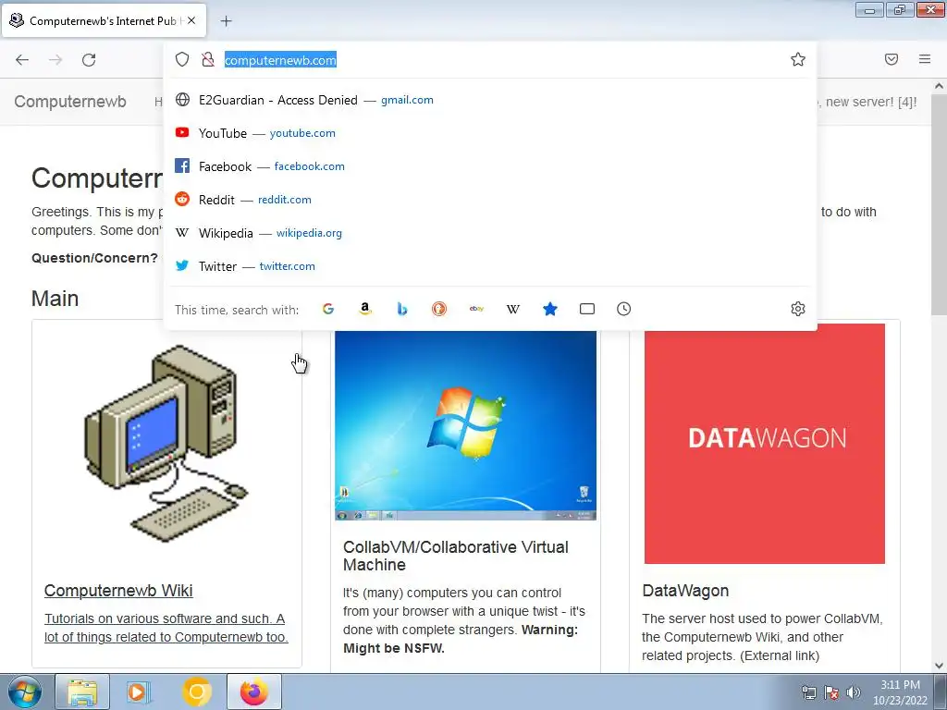Search within Bookmarks using star icon
The height and width of the screenshot is (710, 947).
coord(550,309)
